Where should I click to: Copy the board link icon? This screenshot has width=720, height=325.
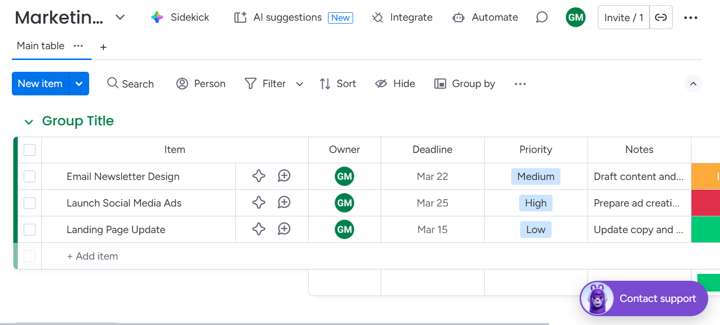[661, 17]
